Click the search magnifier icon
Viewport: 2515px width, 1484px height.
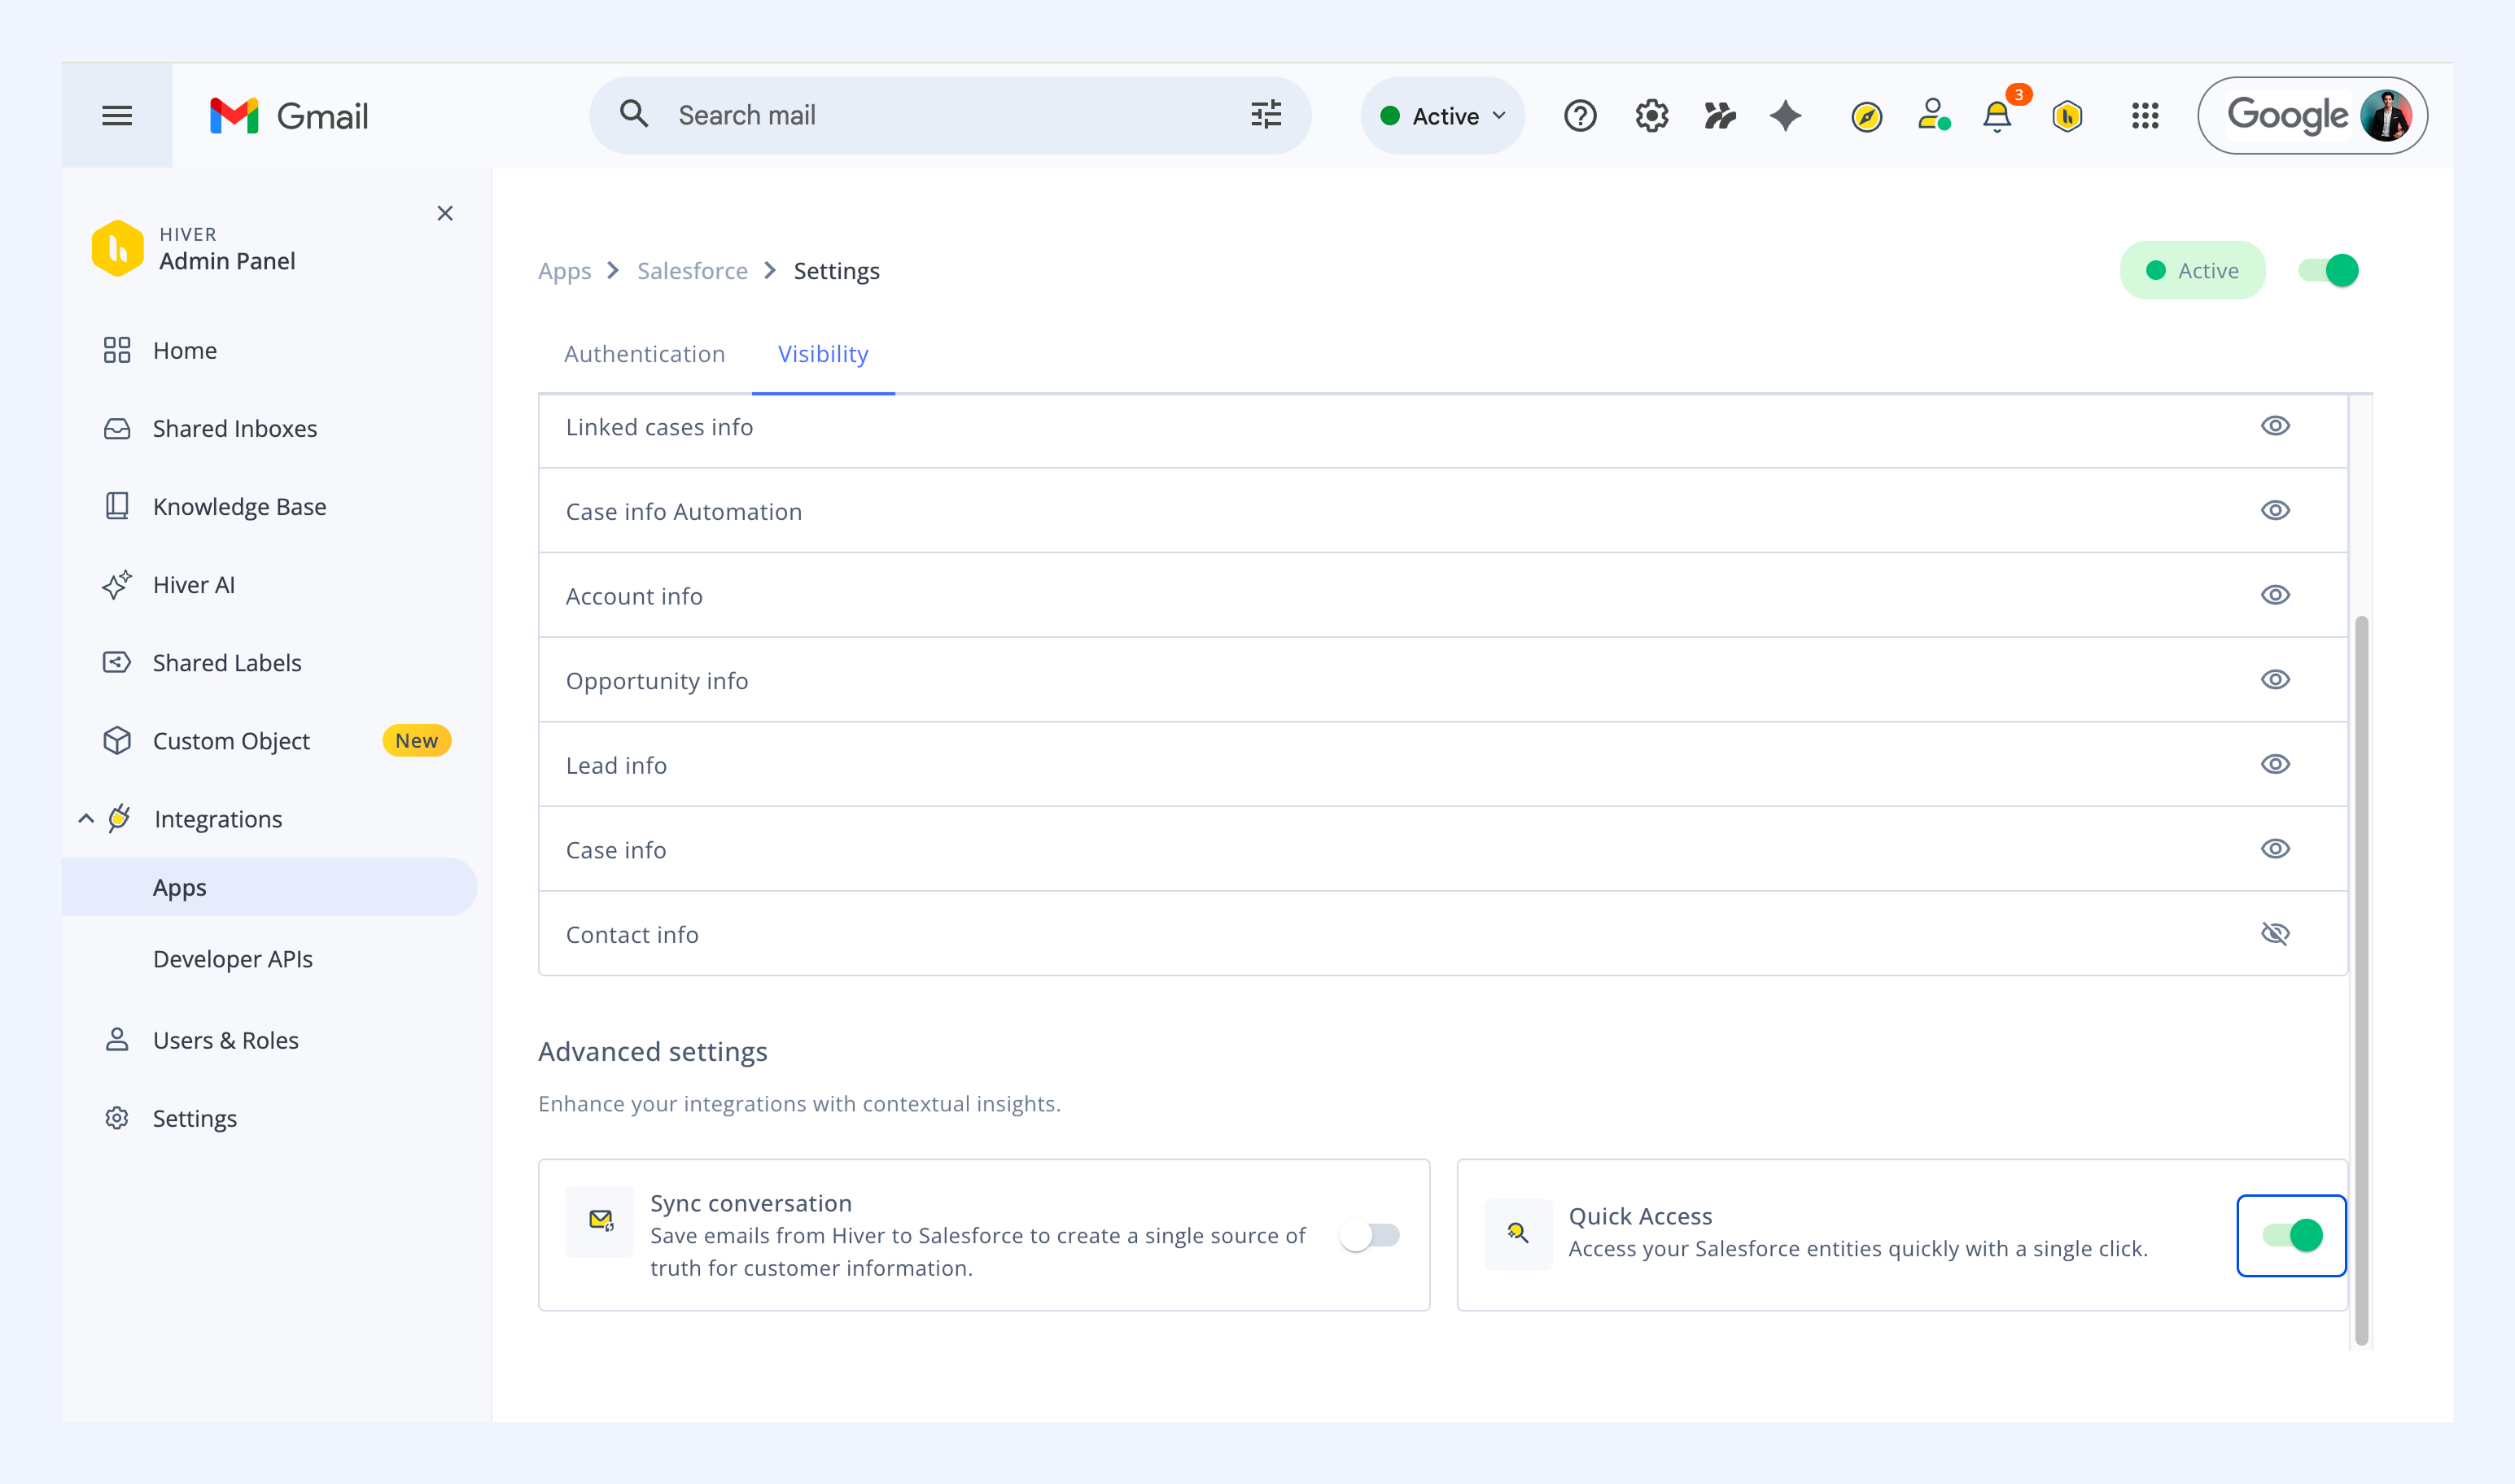coord(634,114)
